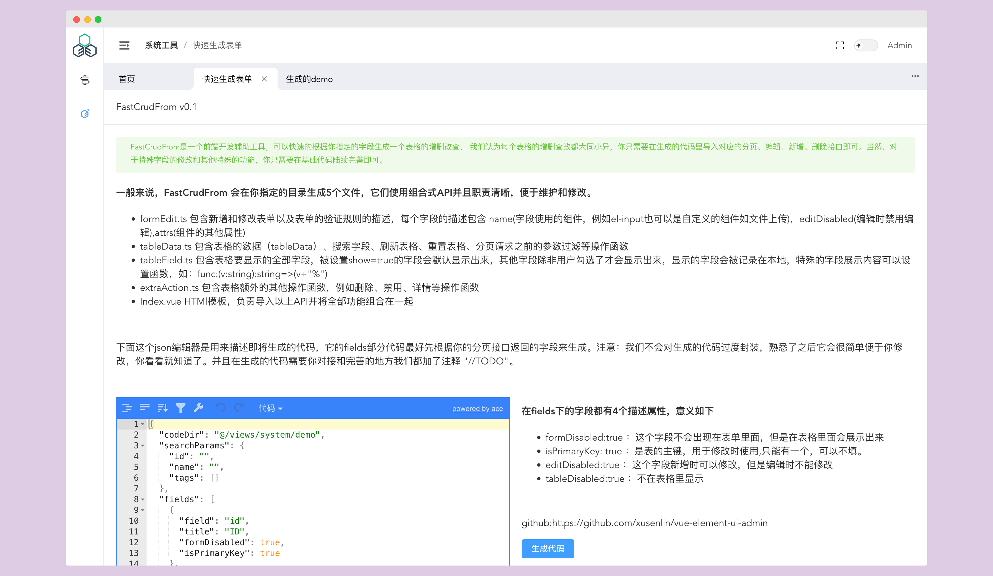Click the filter funnel icon in editor toolbar

pos(180,408)
